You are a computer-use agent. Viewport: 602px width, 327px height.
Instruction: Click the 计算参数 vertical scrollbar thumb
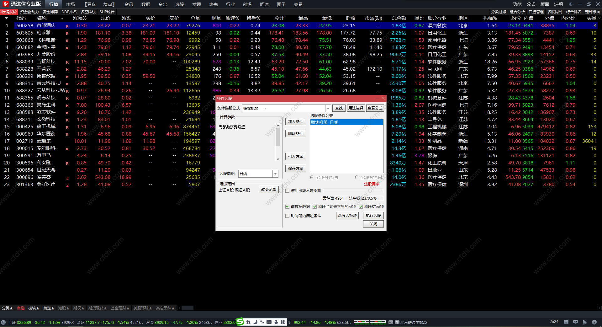pyautogui.click(x=278, y=137)
